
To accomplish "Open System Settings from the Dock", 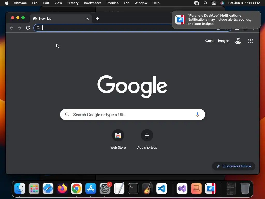I will [105, 188].
